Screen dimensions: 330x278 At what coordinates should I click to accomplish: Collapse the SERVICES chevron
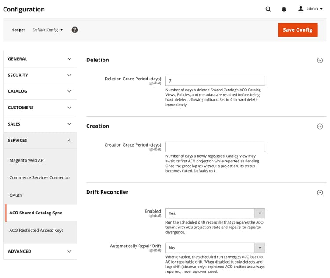click(69, 141)
